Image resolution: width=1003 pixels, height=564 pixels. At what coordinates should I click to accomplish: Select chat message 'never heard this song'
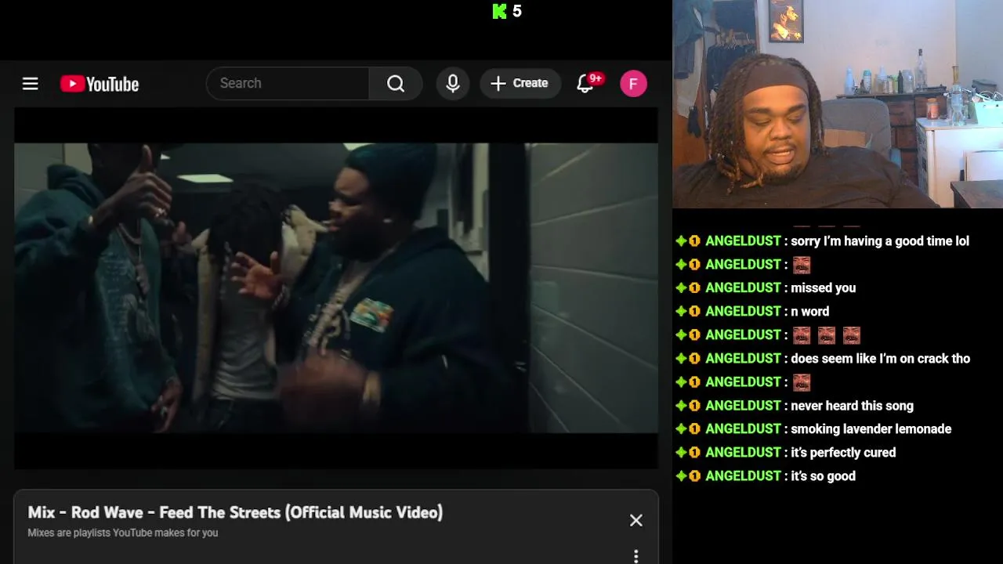(x=853, y=406)
